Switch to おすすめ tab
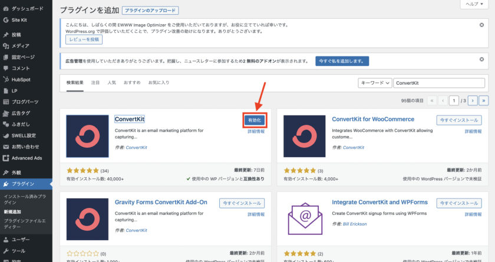The height and width of the screenshot is (262, 495). coord(132,82)
